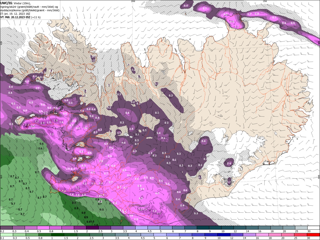Click the legend scale label 0.2
The width and height of the screenshot is (320, 240).
pos(2,231)
